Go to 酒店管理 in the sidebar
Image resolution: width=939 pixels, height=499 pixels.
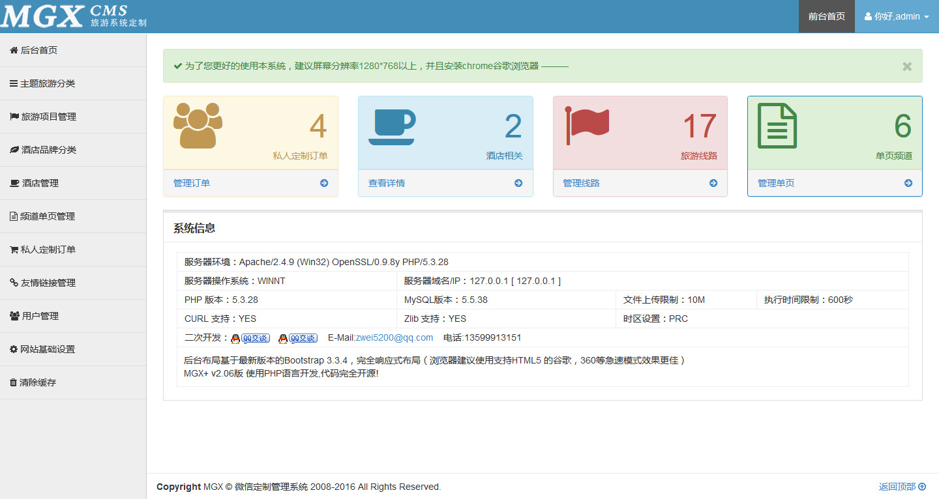tap(40, 183)
